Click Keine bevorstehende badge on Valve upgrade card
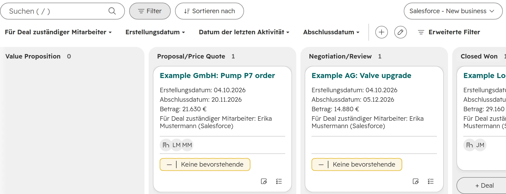Viewport: 506px width, 194px height. point(357,164)
